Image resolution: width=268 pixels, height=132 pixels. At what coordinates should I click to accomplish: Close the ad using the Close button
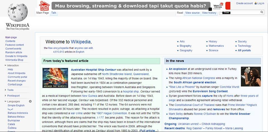[x=226, y=13]
